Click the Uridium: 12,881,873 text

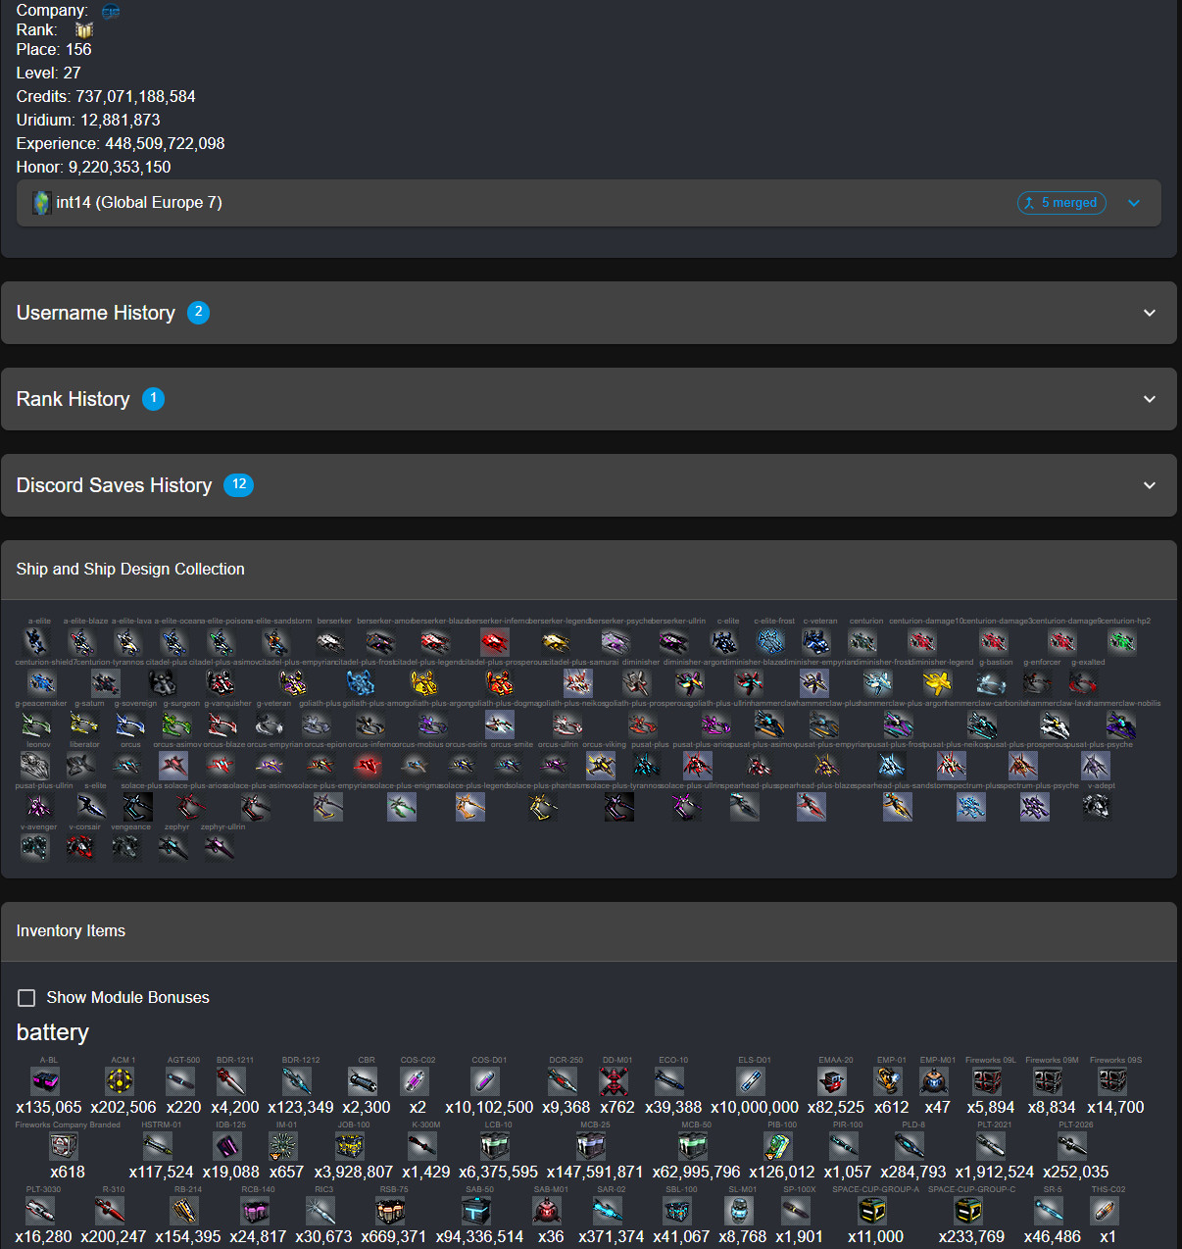coord(88,120)
